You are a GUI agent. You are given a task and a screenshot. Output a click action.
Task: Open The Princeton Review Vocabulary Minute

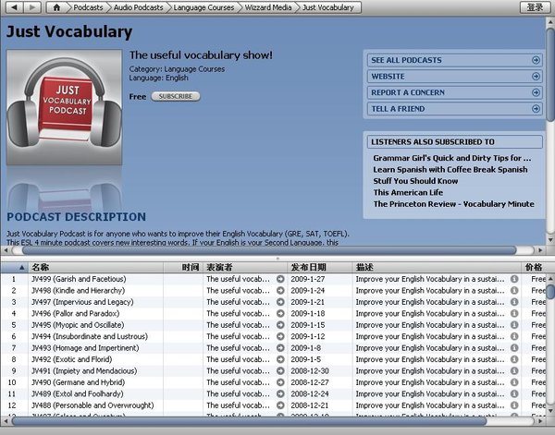pyautogui.click(x=454, y=204)
